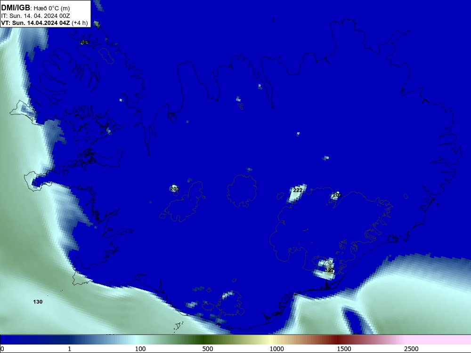The width and height of the screenshot is (471, 353).
Task: Click the map value label 327
Action: [329, 270]
